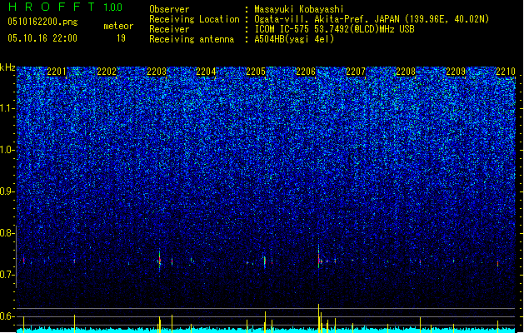The image size is (524, 333).
Task: Click the 'Receiving antenna' field label
Action: pyautogui.click(x=192, y=39)
